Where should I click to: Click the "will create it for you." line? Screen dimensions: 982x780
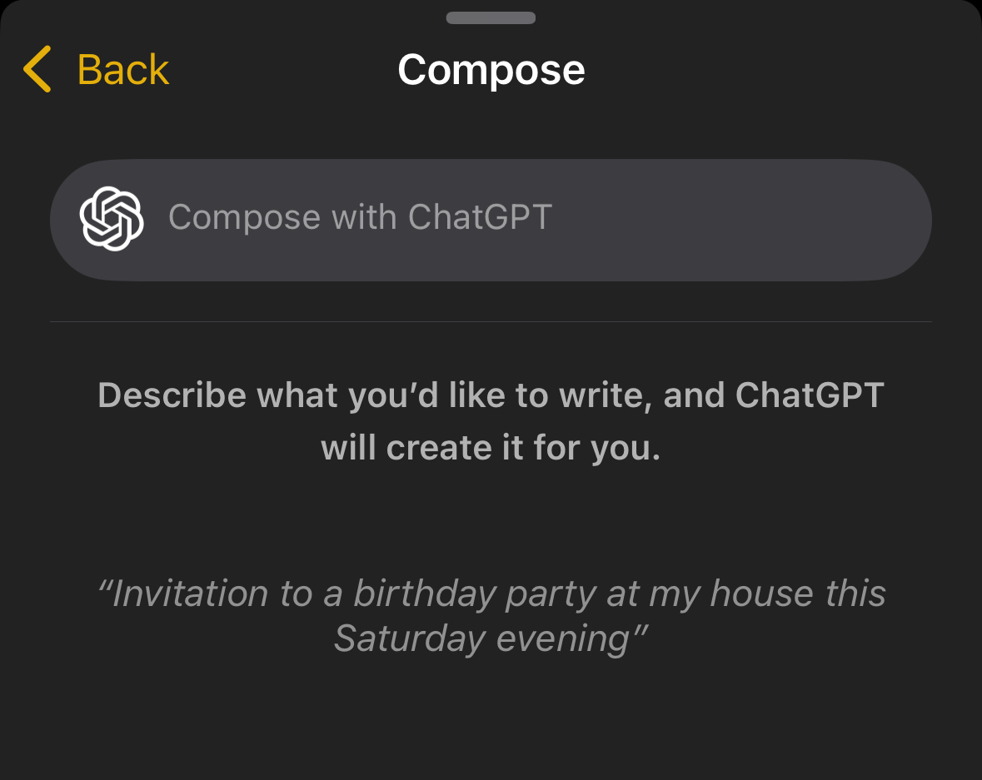point(491,448)
